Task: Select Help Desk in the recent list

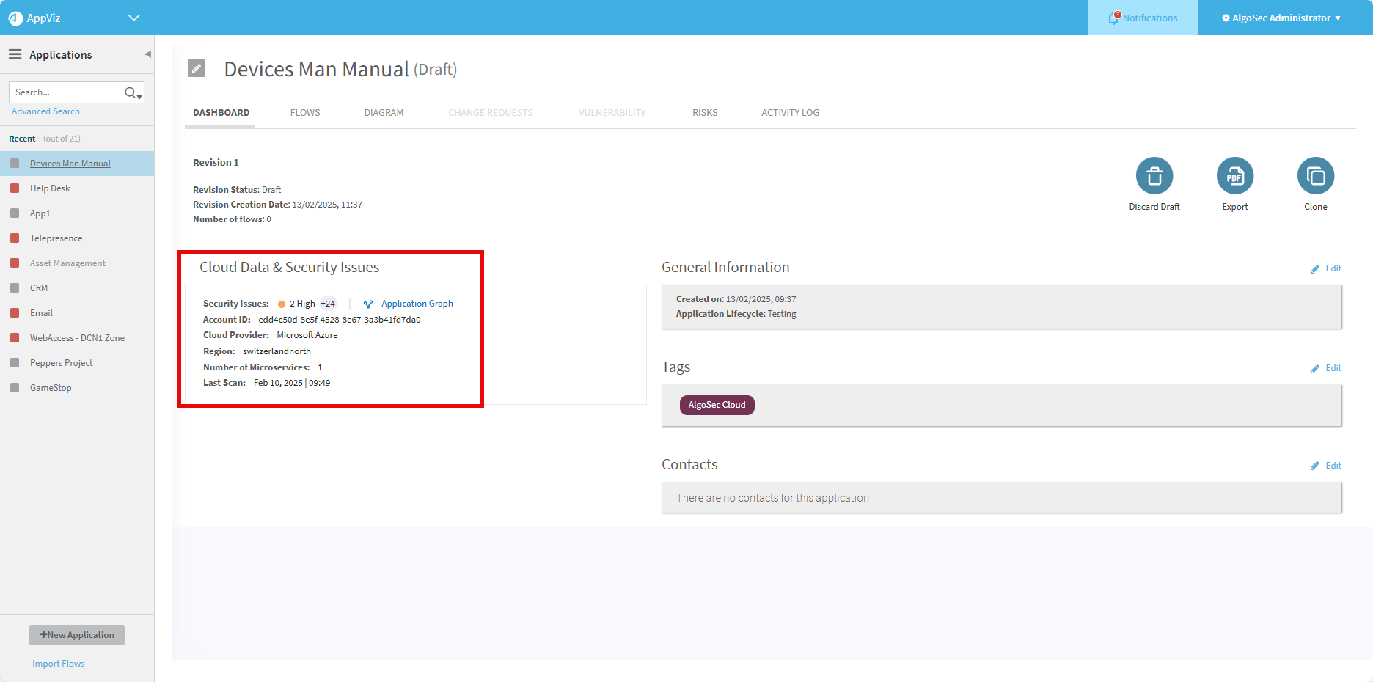Action: 50,188
